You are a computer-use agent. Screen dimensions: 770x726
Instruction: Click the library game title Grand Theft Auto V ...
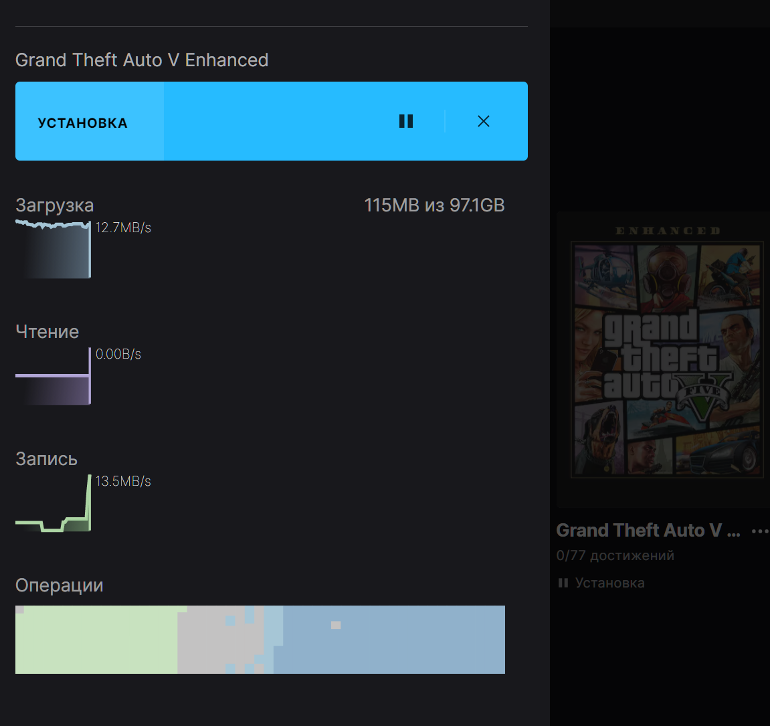tap(648, 531)
